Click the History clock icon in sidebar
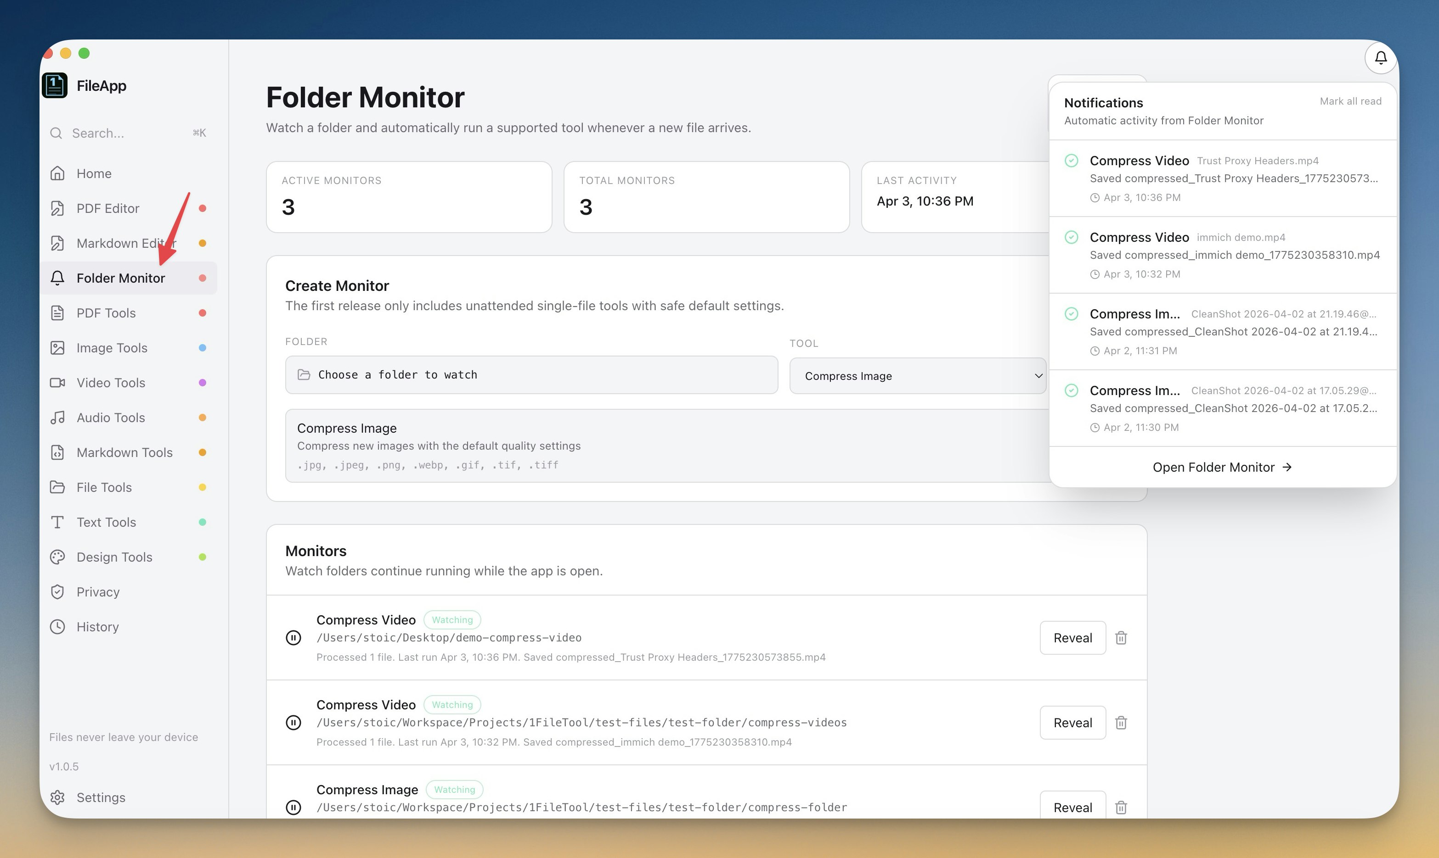Viewport: 1439px width, 858px height. (x=57, y=627)
